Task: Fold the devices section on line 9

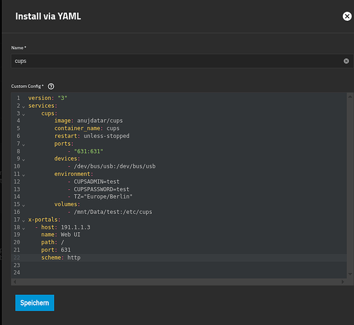Action: [23, 160]
